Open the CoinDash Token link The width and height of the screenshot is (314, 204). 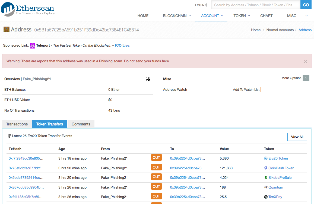point(281,168)
